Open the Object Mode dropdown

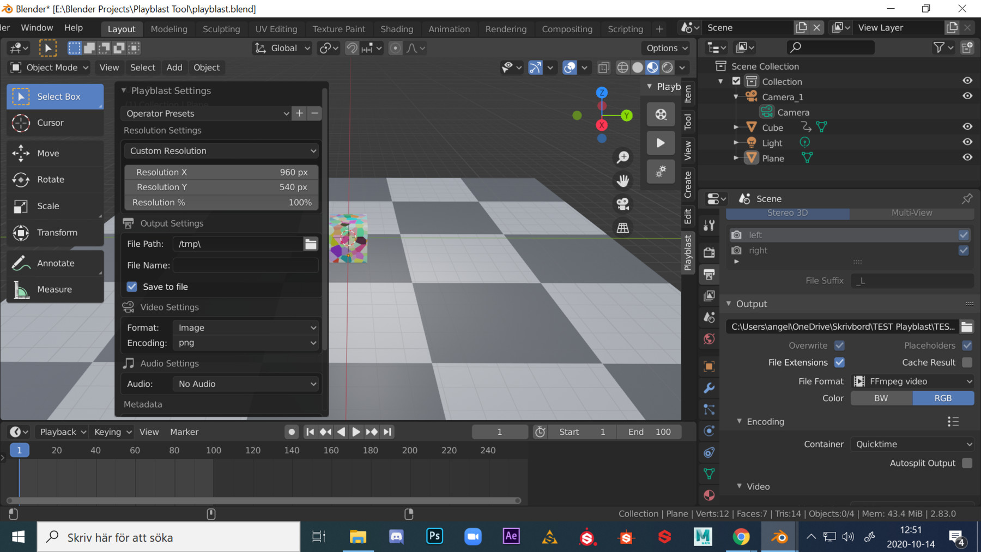(49, 68)
